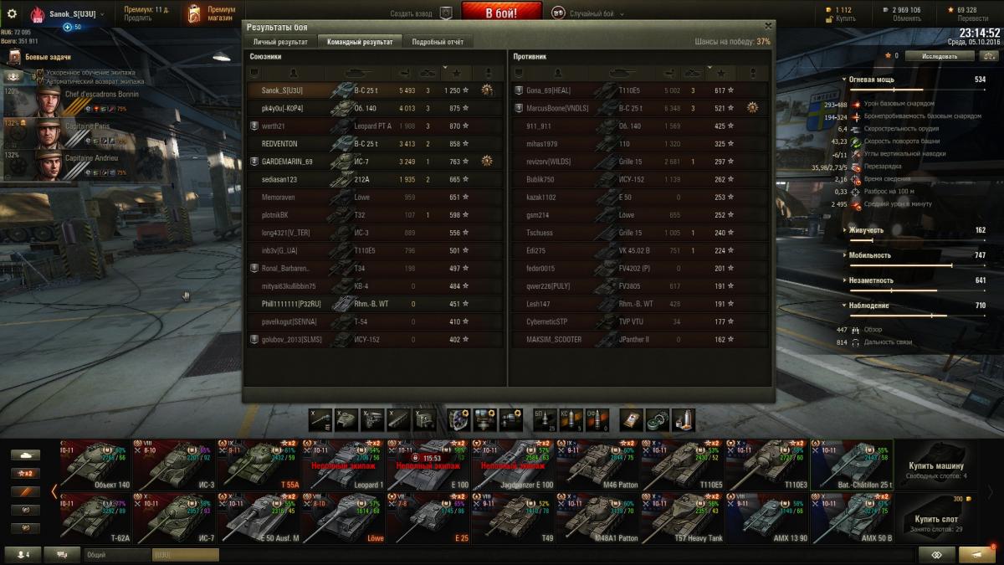The height and width of the screenshot is (565, 1004).
Task: Toggle Ускоренное обучение экипажа checkbox
Action: point(39,73)
